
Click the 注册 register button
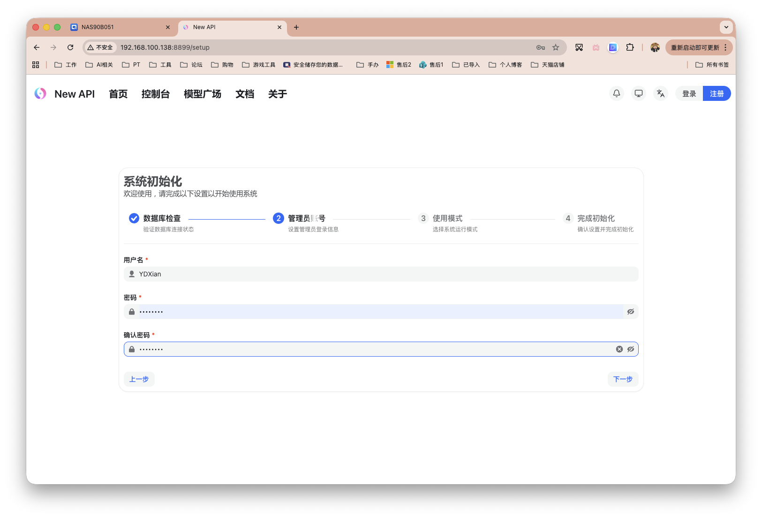[x=717, y=93]
